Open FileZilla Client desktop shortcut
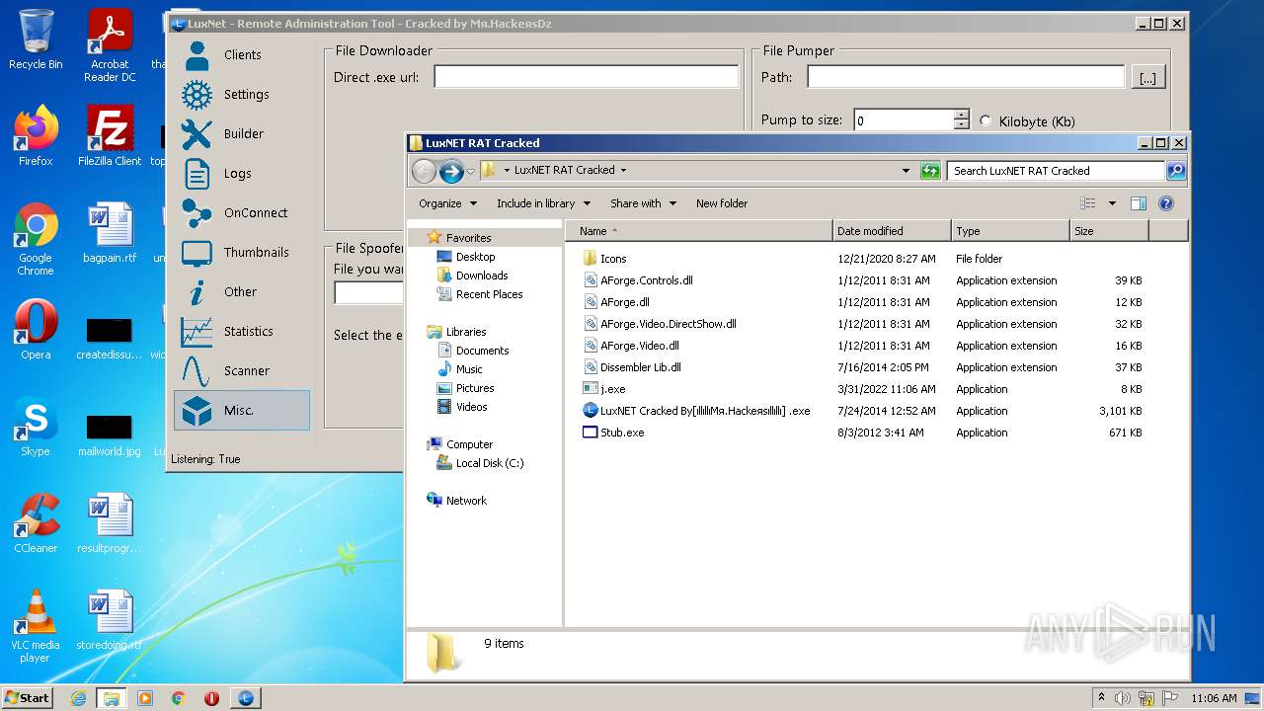The height and width of the screenshot is (711, 1264). [110, 136]
